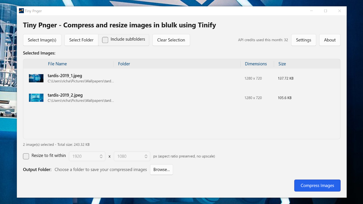
Task: Browse for an output folder
Action: click(162, 170)
